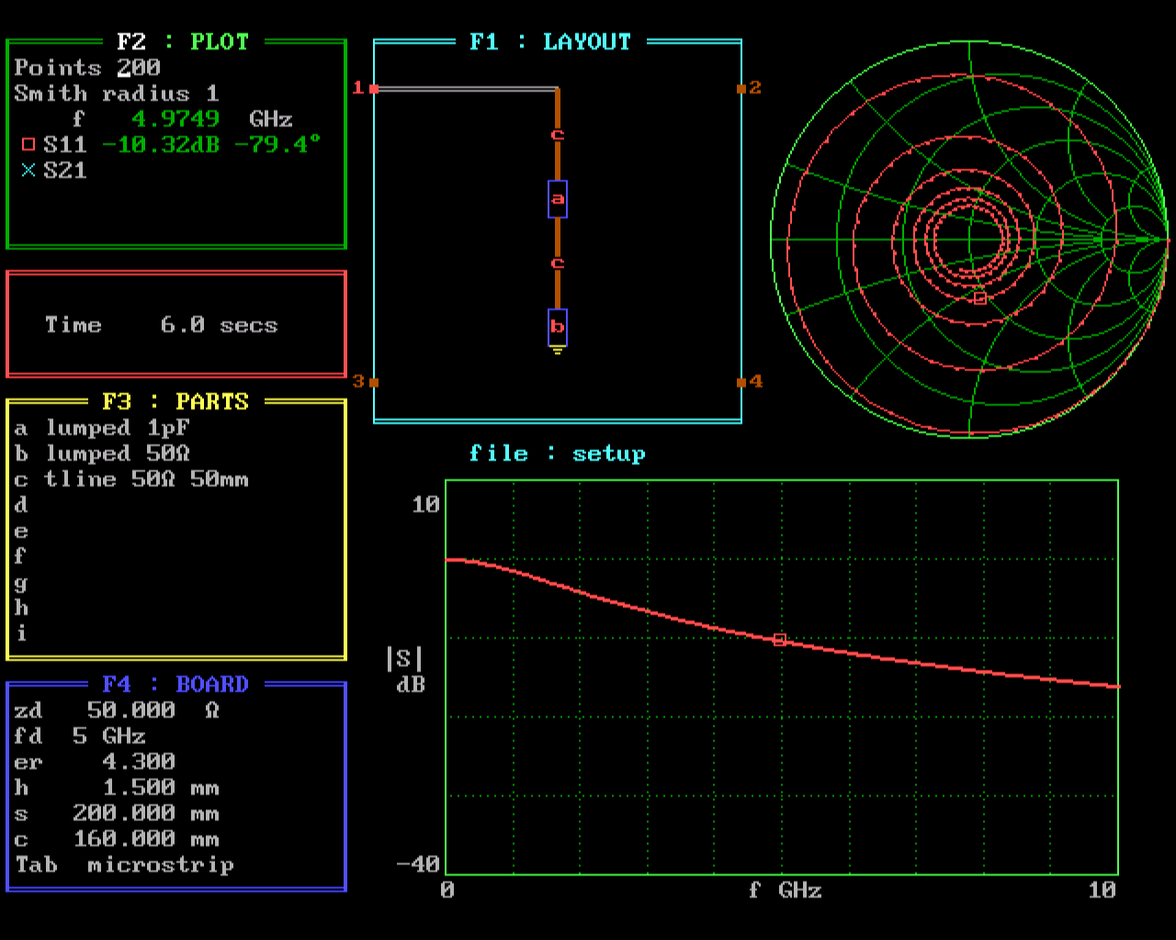Open the F4 : BOARD panel header
The width and height of the screenshot is (1176, 940).
click(175, 685)
